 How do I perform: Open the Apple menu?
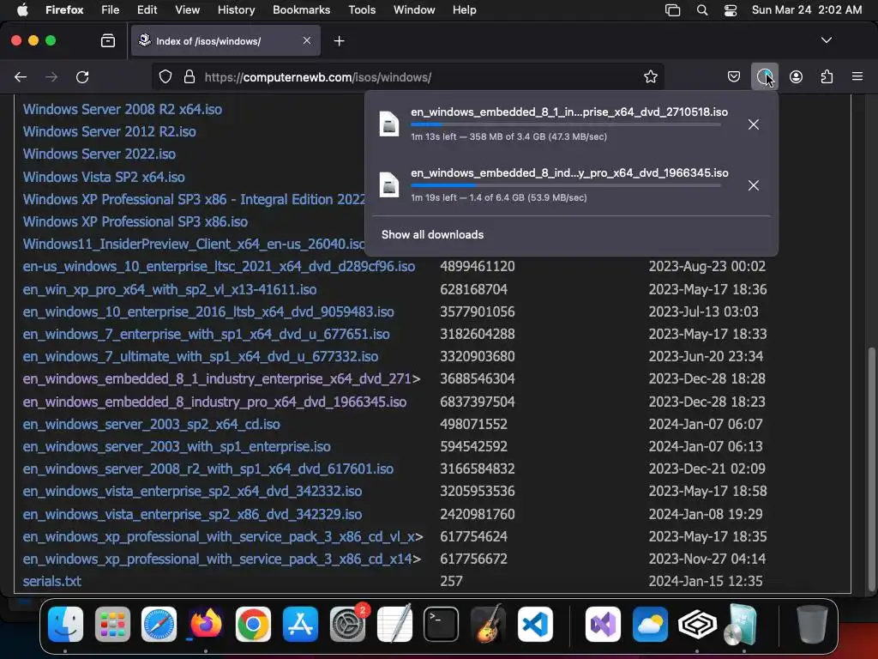pyautogui.click(x=22, y=10)
